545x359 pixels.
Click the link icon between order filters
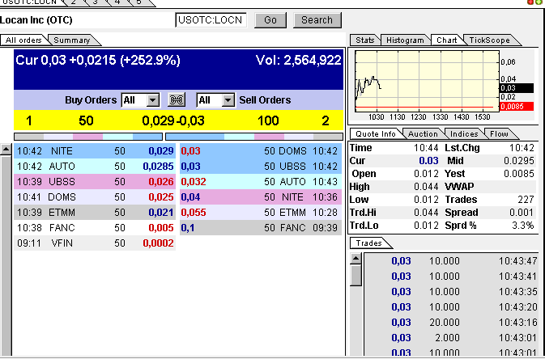click(176, 100)
